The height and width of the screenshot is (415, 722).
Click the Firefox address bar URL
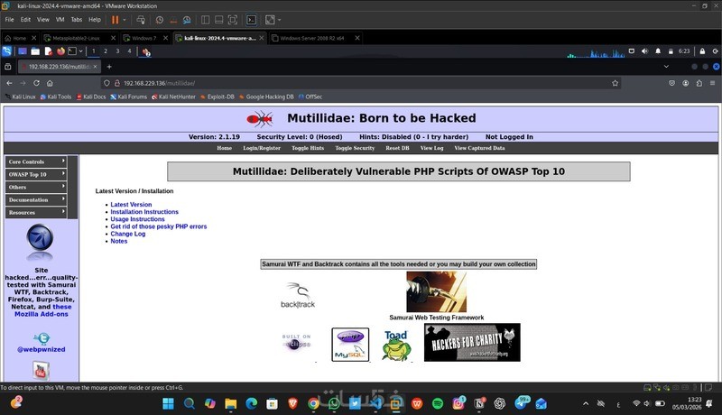pyautogui.click(x=160, y=83)
